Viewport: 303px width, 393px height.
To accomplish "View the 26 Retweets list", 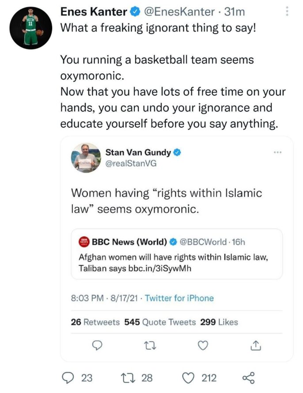I will (95, 322).
